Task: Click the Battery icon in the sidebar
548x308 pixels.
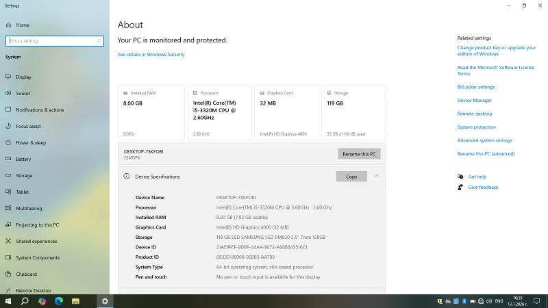Action: coord(8,159)
